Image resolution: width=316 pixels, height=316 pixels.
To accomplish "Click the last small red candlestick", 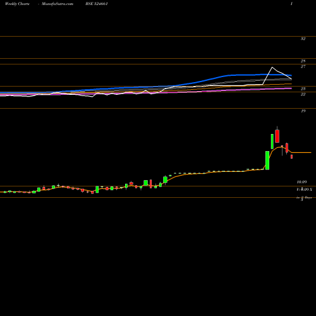I will tap(292, 157).
